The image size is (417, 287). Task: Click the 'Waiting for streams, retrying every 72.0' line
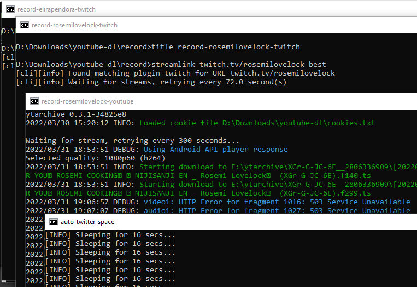point(151,82)
